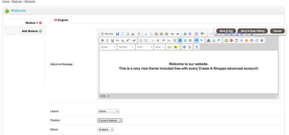Screen dimensions: 289x135
Task: Select Align Left
Action: (x=175, y=40)
